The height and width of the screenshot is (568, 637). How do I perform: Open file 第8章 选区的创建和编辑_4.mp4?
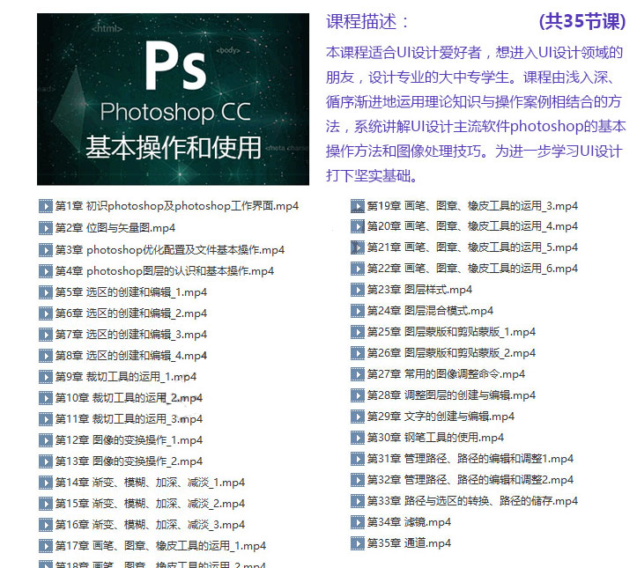point(131,356)
